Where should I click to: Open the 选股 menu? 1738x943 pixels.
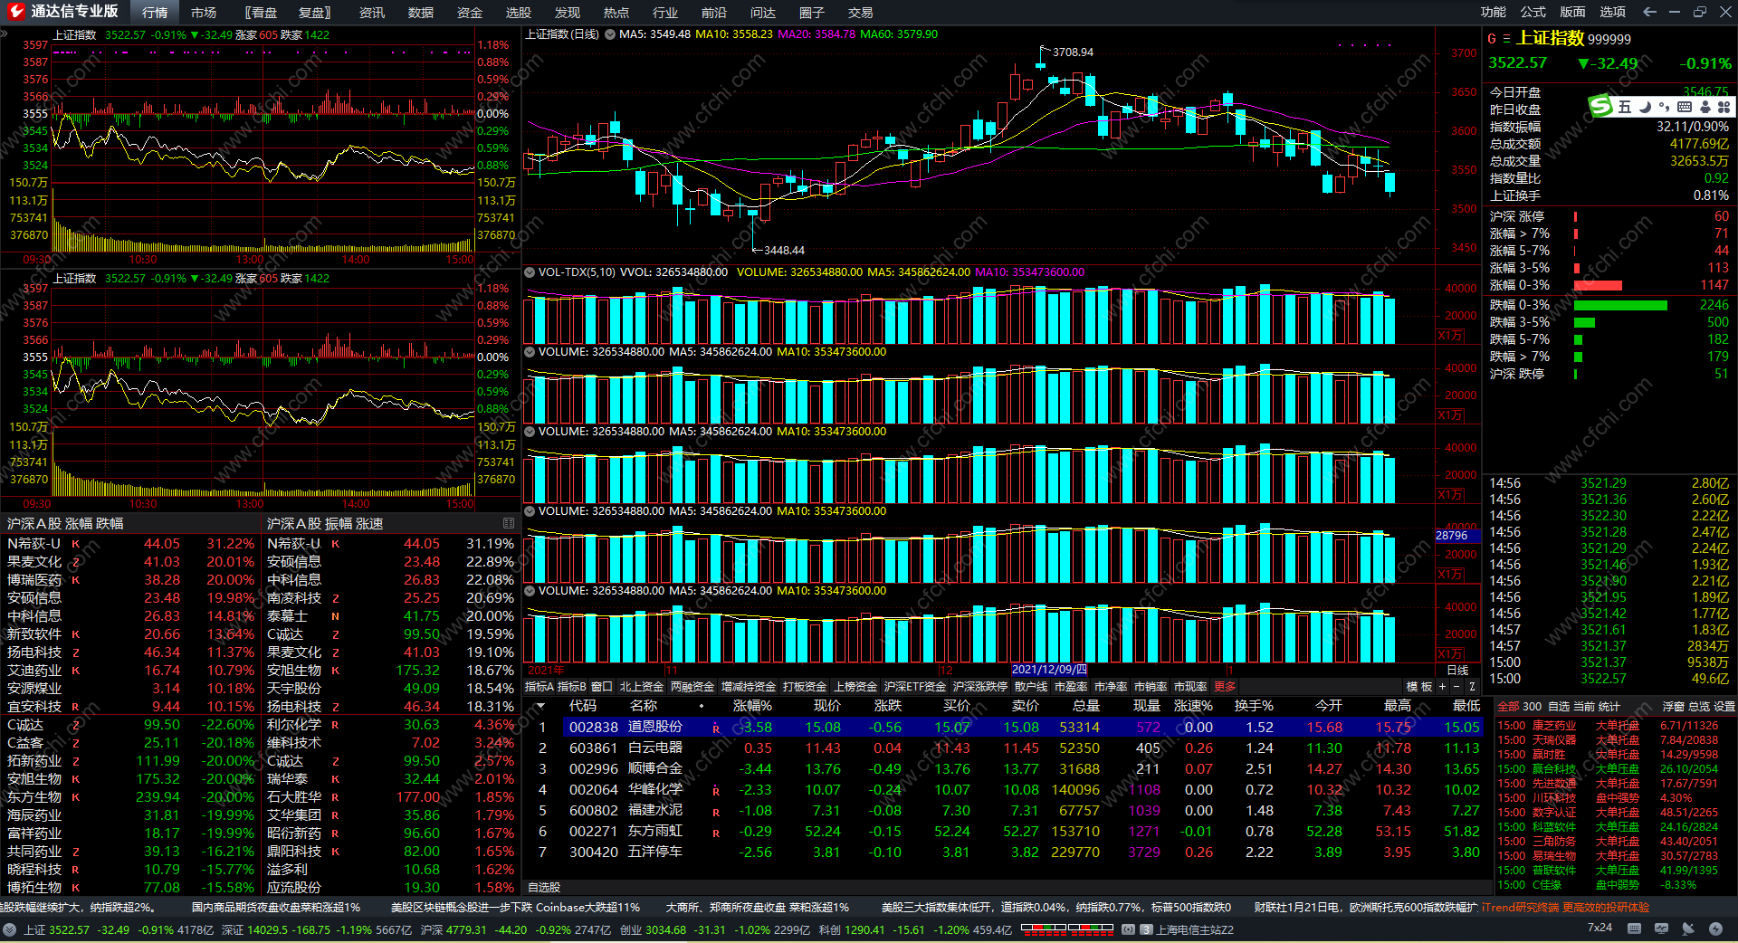click(x=519, y=13)
